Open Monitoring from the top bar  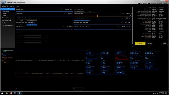click(x=152, y=3)
